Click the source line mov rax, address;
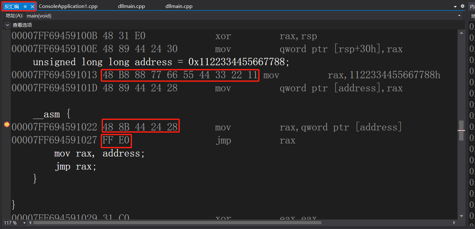Viewport: 475px width, 229px height. click(x=99, y=154)
